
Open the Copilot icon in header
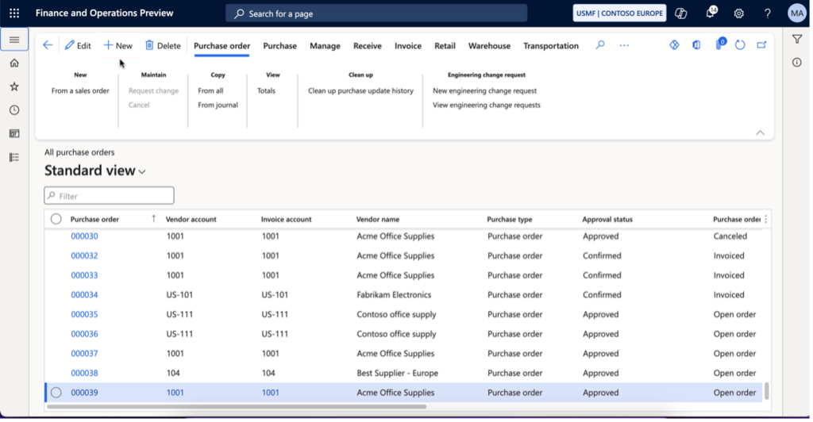pyautogui.click(x=680, y=13)
